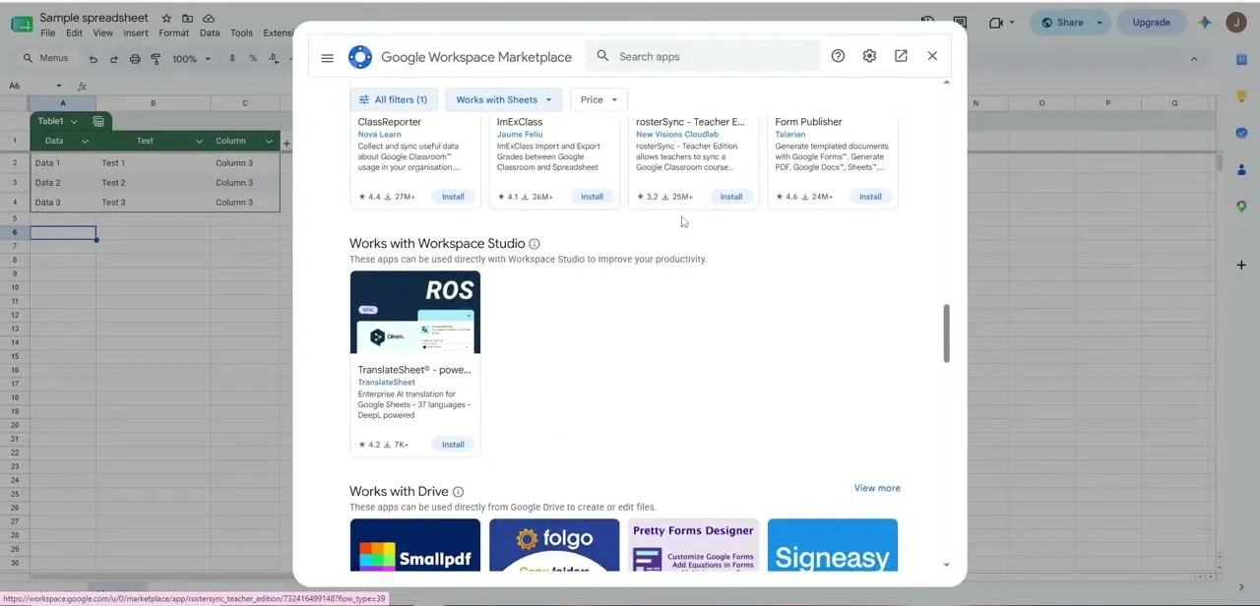The width and height of the screenshot is (1260, 606).
Task: Show info about Works with Workspace Studio
Action: (x=535, y=244)
